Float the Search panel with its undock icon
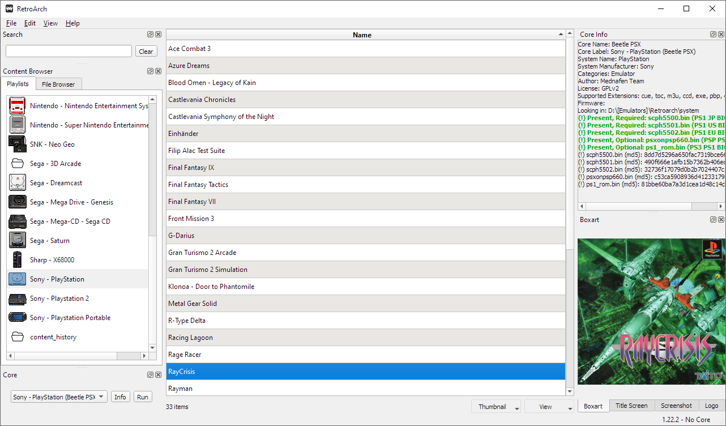Viewport: 726px width, 426px height. pyautogui.click(x=150, y=35)
